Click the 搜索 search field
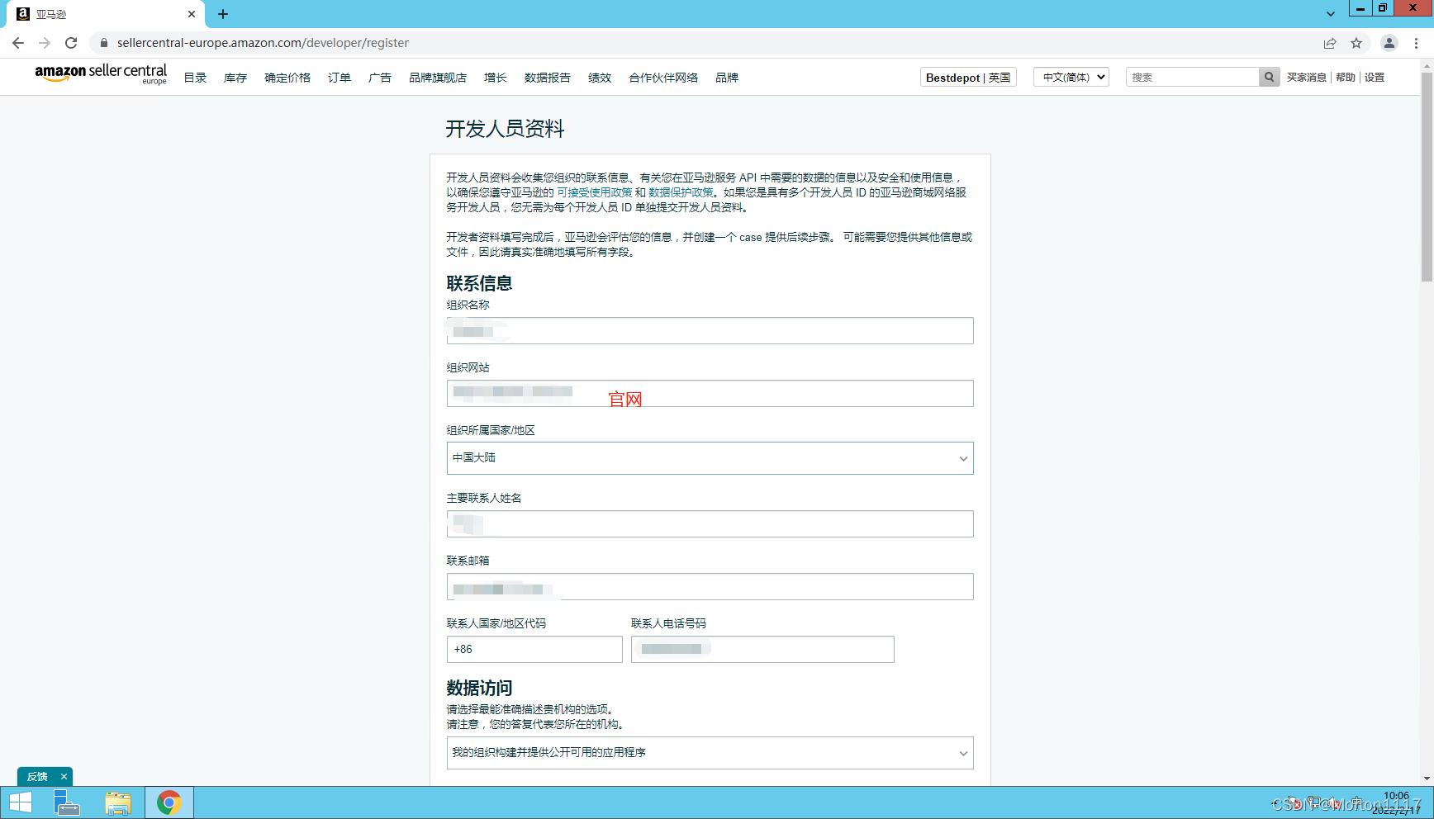 pos(1193,77)
